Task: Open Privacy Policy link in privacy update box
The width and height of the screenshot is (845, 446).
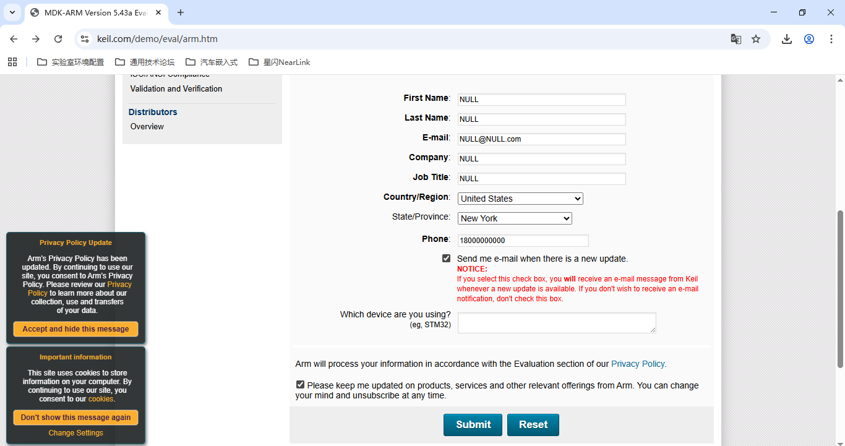Action: point(119,285)
